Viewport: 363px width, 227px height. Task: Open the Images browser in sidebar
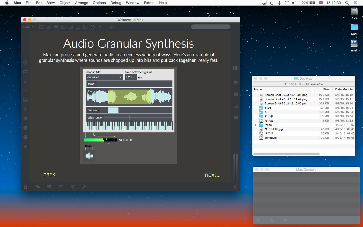25,100
